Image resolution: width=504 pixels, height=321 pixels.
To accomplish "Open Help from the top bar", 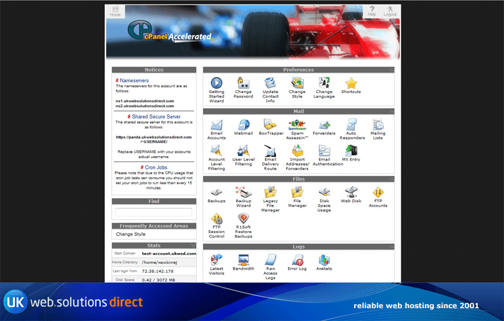I will 372,11.
